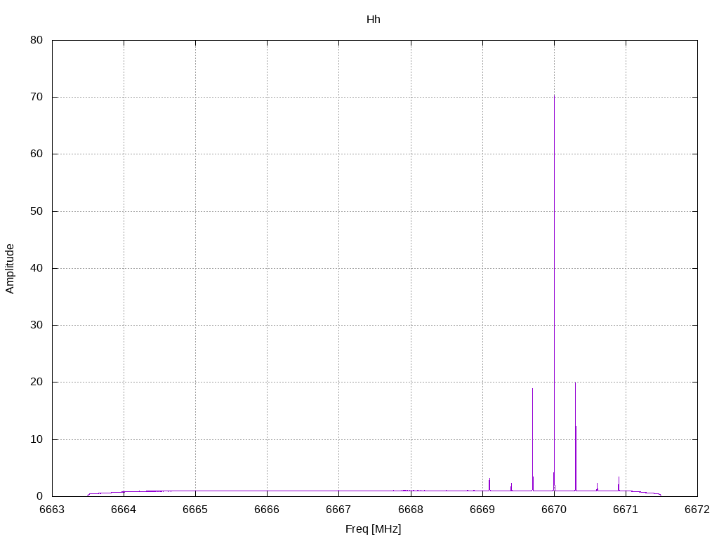Screen dimensions: 719x539
Task: Click the amplitude-20 peak just right of 6670
Action: [576, 437]
